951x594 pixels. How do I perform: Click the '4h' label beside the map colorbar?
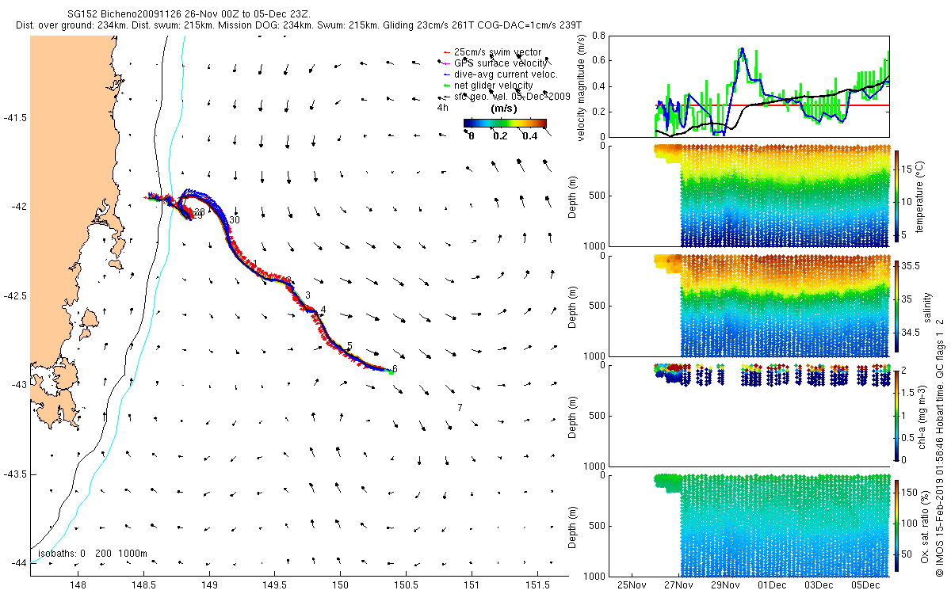(x=444, y=108)
